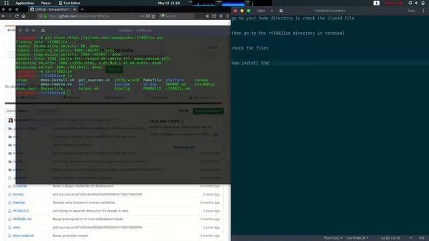Viewport: 429px width, 241px height.
Task: Open the Ln 10, Col 10 position dropdown
Action: 397,238
